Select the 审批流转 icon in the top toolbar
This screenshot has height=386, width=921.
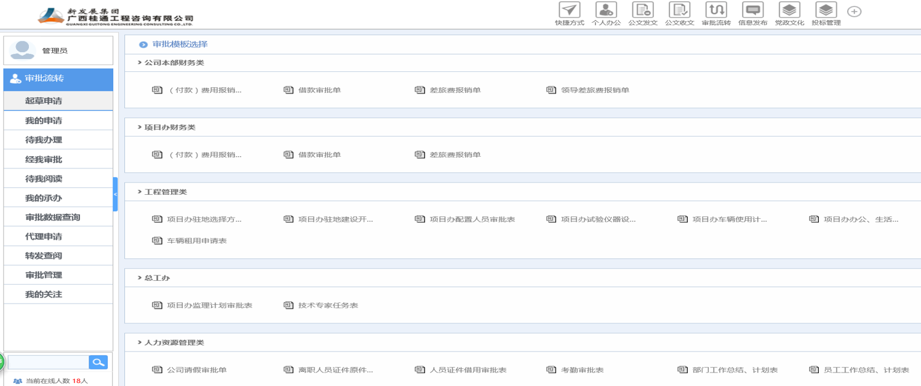point(716,10)
